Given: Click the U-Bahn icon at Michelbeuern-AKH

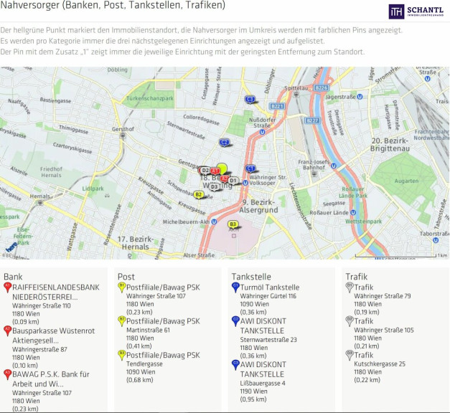Looking at the screenshot, I should point(215,222).
